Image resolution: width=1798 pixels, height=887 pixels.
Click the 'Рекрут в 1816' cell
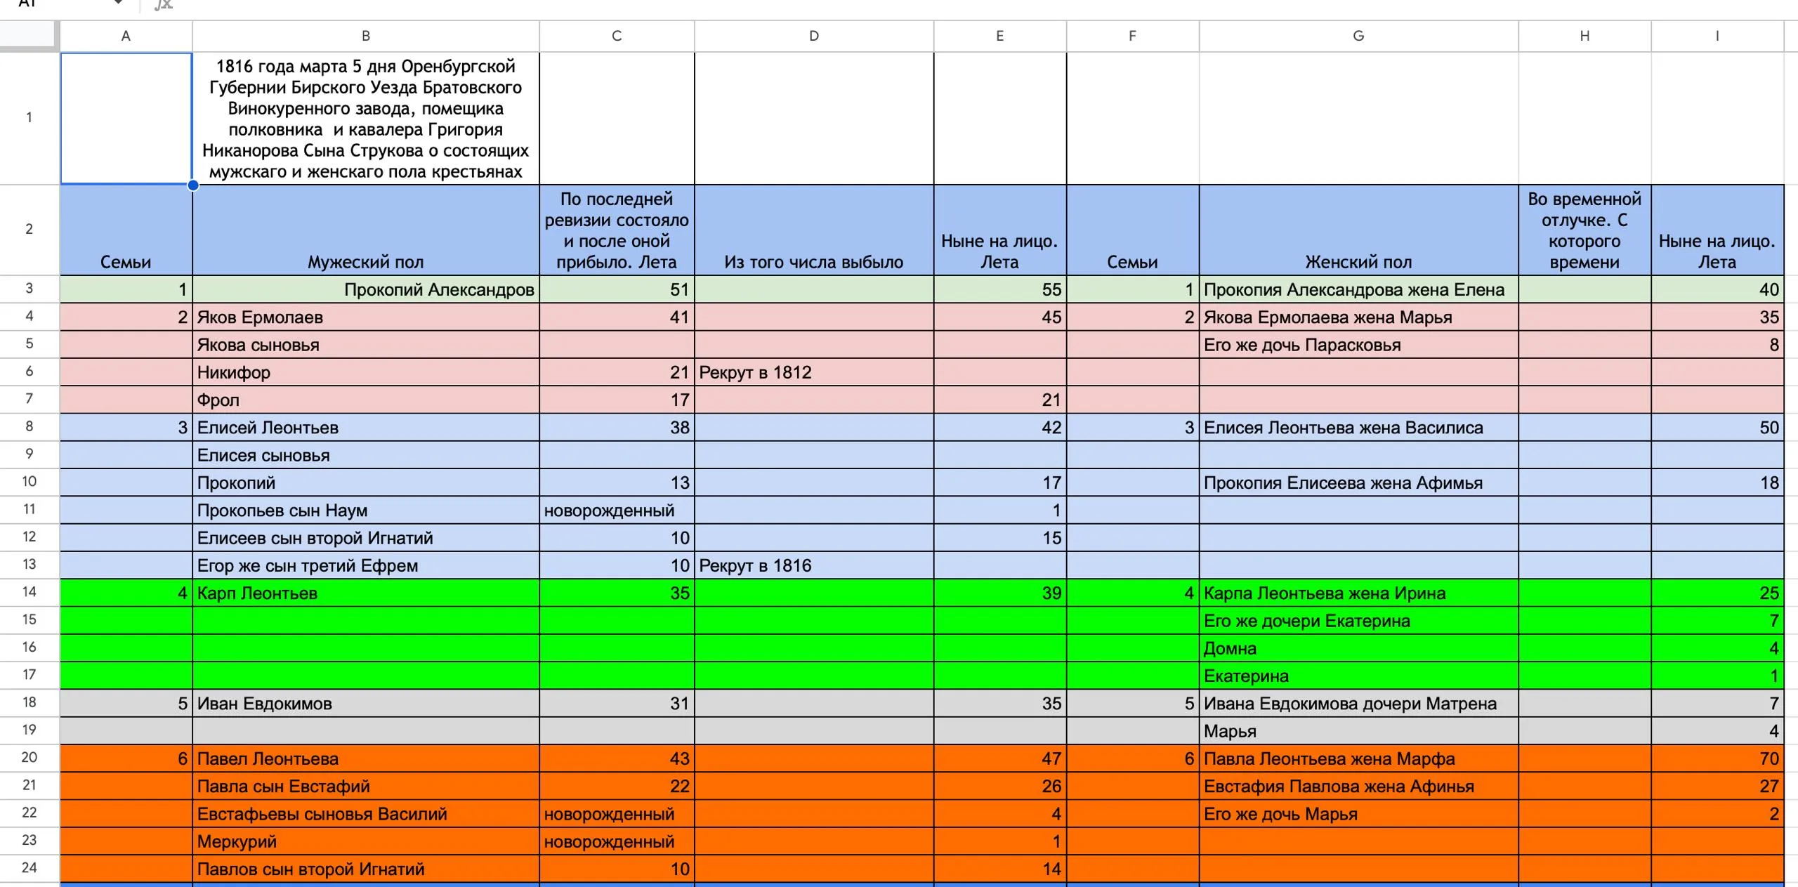coord(814,565)
